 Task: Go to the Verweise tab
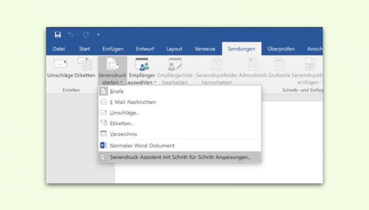click(x=205, y=49)
